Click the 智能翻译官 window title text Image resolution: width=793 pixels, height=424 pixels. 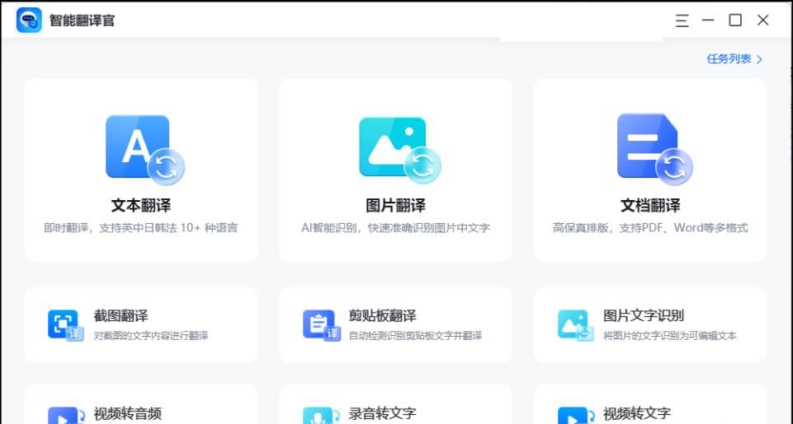coord(82,21)
